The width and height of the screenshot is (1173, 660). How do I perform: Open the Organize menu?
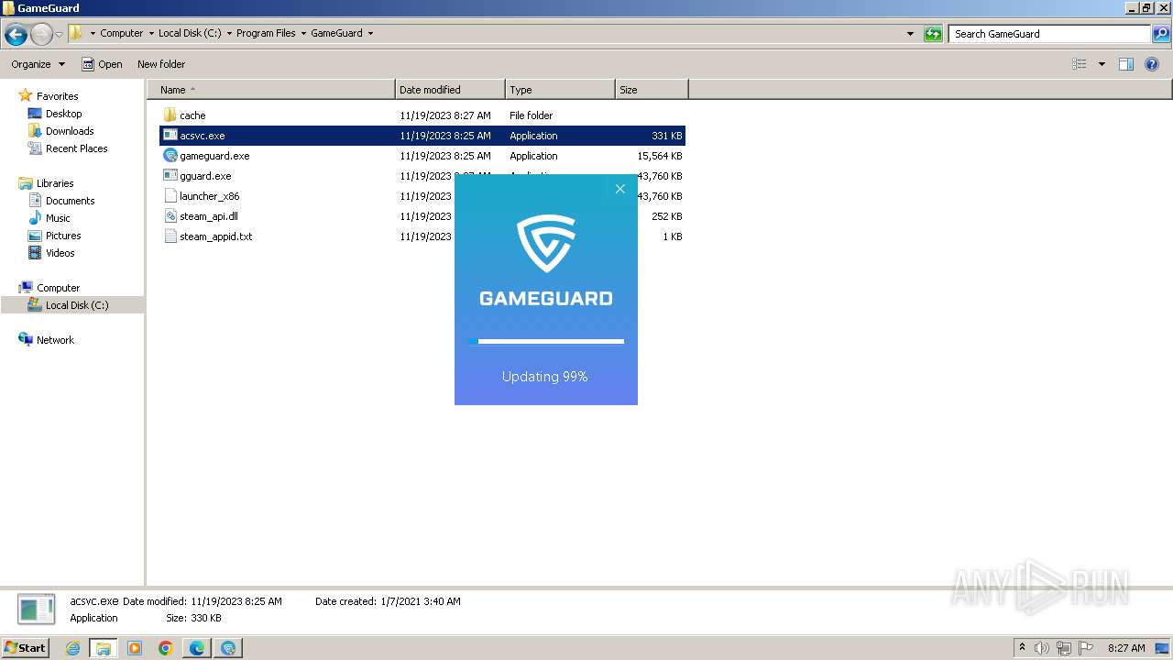[38, 64]
